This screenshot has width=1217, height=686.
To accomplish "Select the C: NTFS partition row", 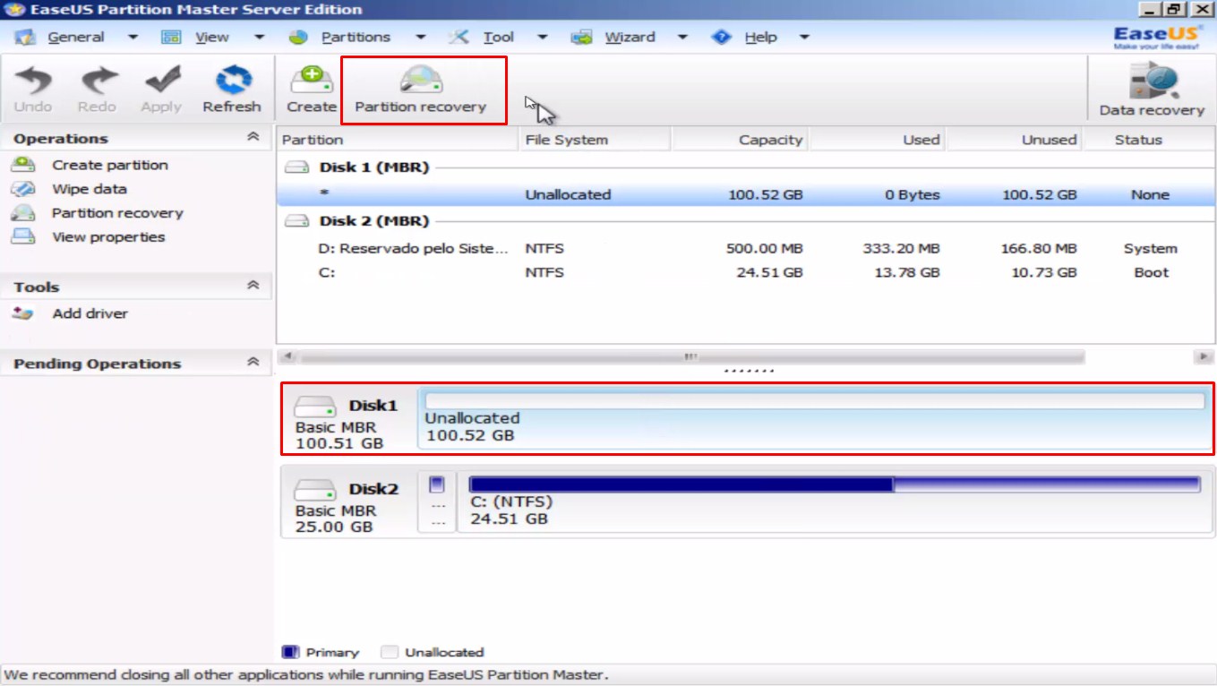I will click(x=745, y=272).
